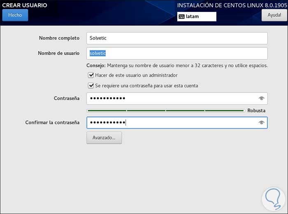The height and width of the screenshot is (214, 288).
Task: Click inside the Contraseña field
Action: point(177,99)
